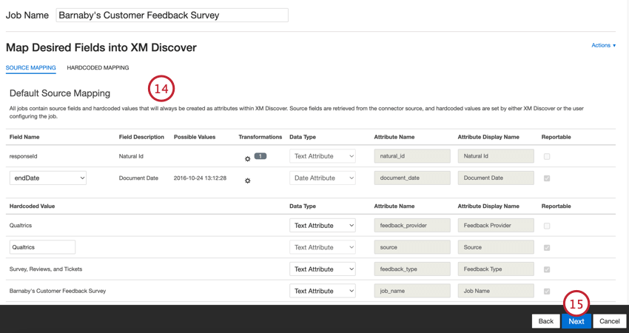This screenshot has height=333, width=629.
Task: Open transformations gear for responseId row
Action: point(248,159)
